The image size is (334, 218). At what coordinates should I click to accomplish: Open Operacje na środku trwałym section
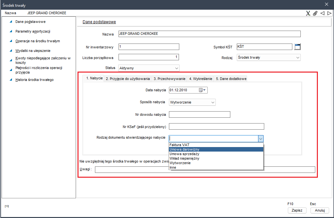coord(37,41)
